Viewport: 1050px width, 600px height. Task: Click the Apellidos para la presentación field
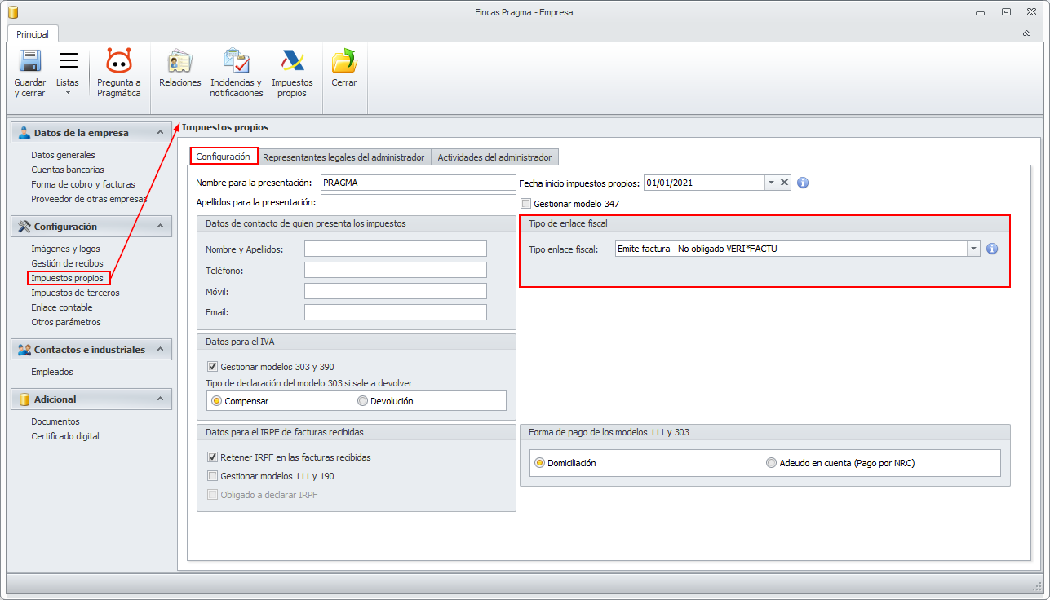coord(419,202)
